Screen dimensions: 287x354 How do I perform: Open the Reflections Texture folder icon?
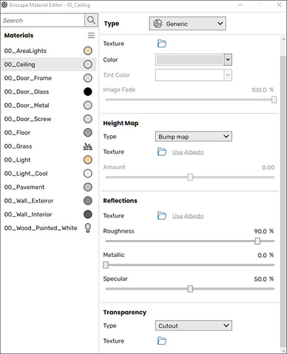point(162,215)
